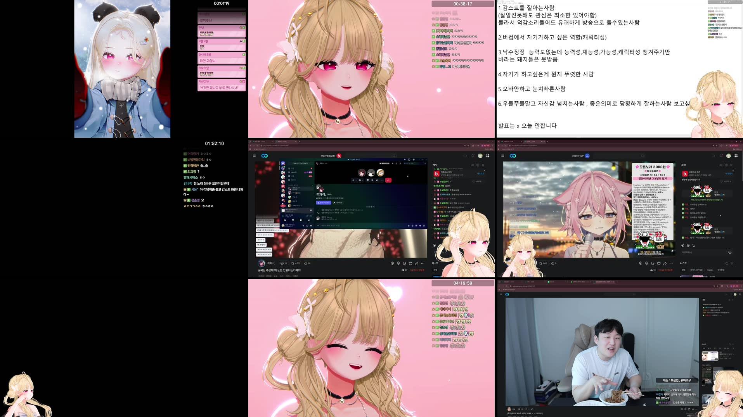Image resolution: width=743 pixels, height=417 pixels.
Task: Toggle the follow star on 리리스 channel
Action: [293, 263]
